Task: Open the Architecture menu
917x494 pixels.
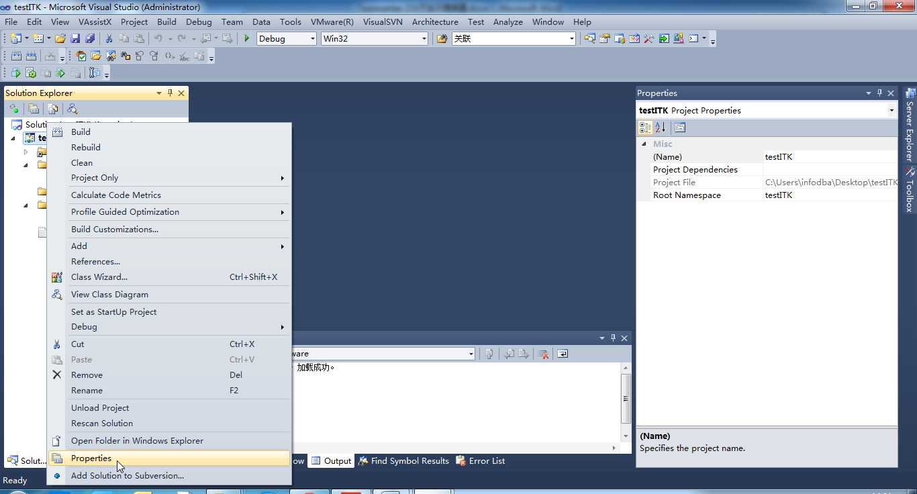Action: (435, 21)
